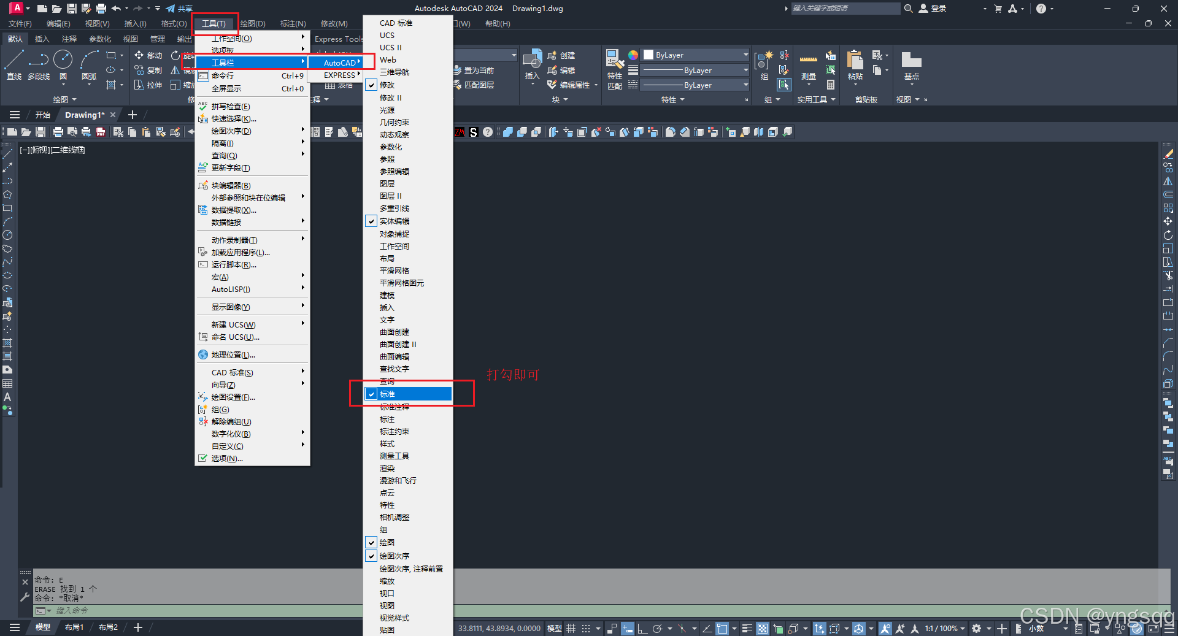Click the search magnifier icon in title bar
The height and width of the screenshot is (636, 1178).
(x=908, y=9)
